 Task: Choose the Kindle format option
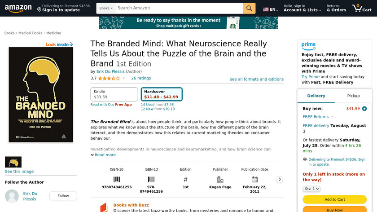114,94
